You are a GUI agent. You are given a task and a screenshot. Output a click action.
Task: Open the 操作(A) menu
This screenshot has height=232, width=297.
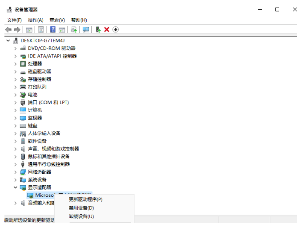point(36,20)
